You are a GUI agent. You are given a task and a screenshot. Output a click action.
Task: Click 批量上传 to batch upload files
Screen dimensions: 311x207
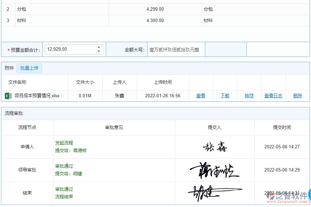pos(29,68)
